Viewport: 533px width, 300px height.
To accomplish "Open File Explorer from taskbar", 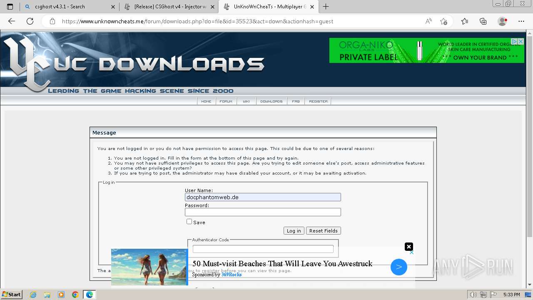I will pyautogui.click(x=47, y=295).
